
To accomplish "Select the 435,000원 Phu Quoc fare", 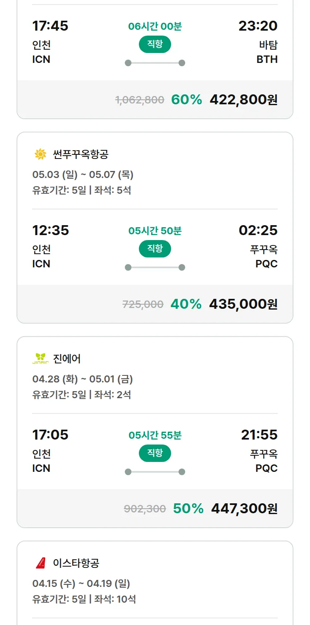I will 243,304.
